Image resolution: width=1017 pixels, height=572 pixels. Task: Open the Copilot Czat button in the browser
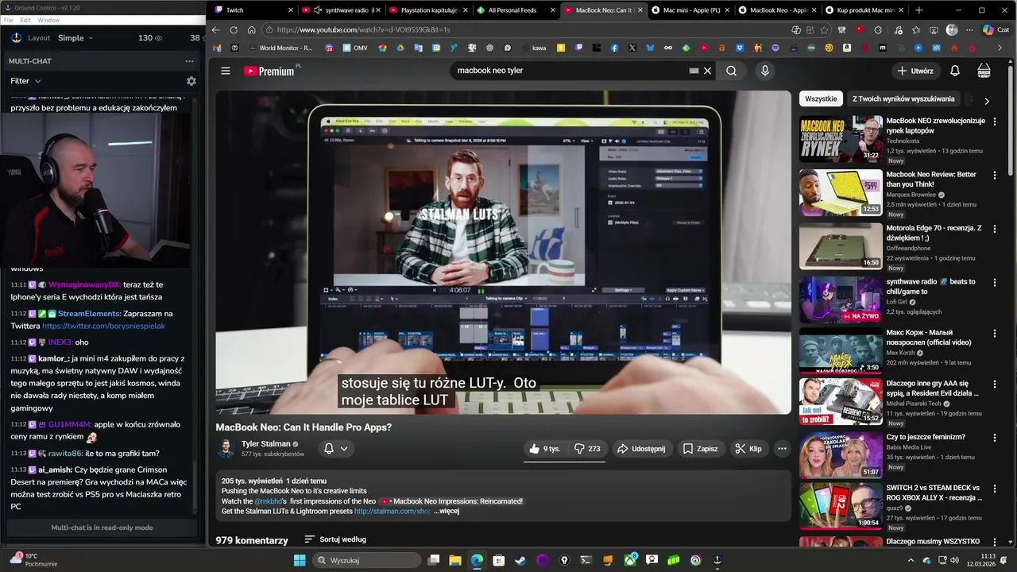coord(996,30)
